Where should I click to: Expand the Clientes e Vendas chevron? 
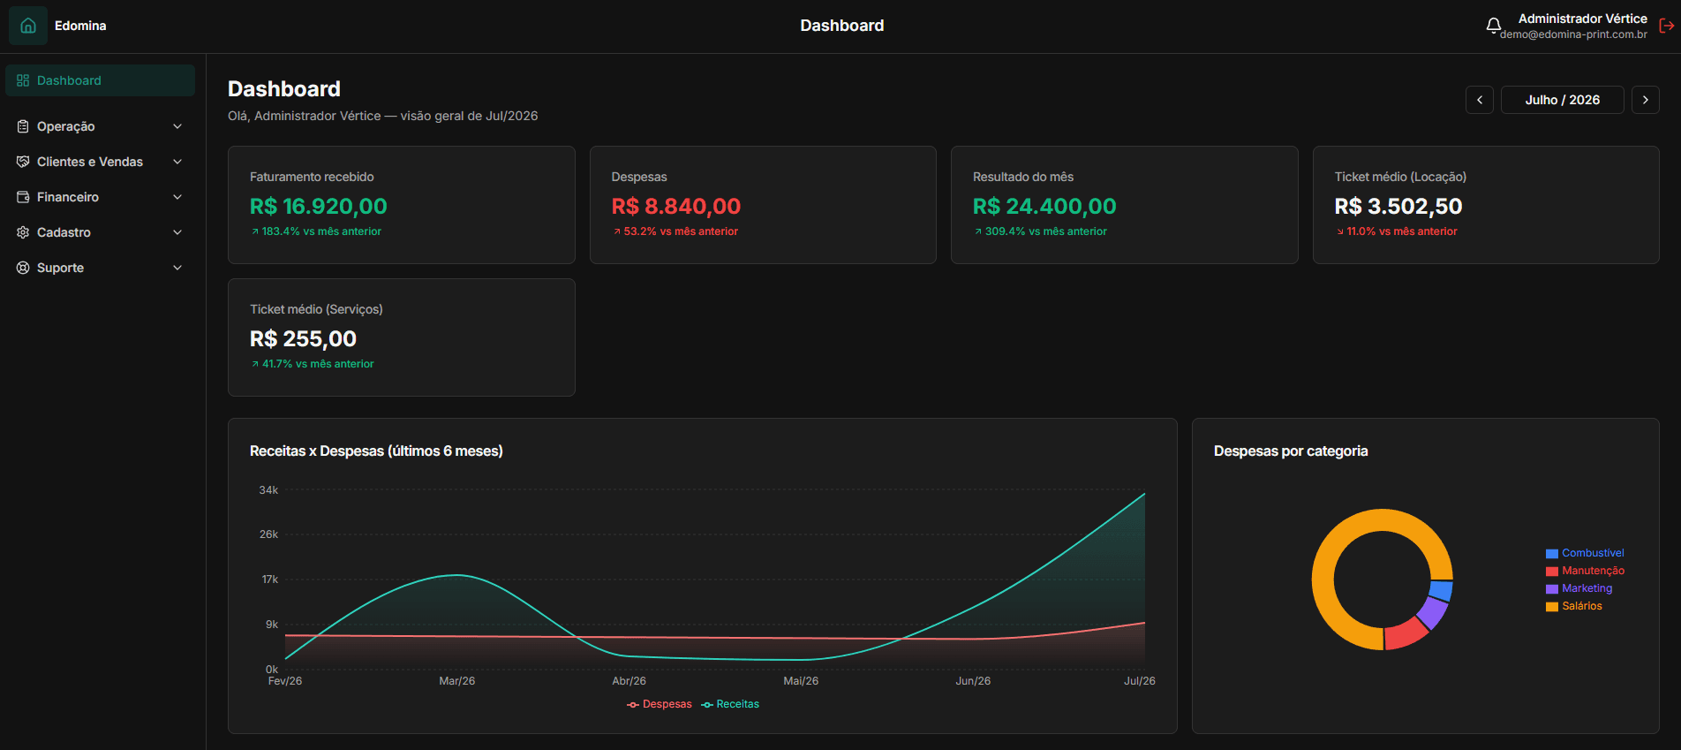coord(177,162)
